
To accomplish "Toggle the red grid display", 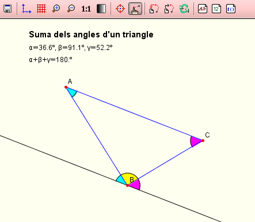I will pos(41,9).
